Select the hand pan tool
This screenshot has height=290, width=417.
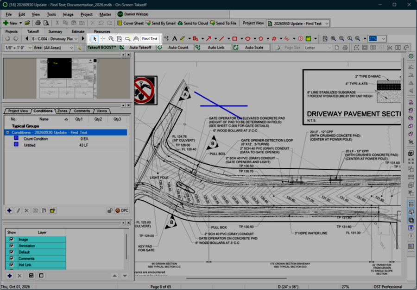point(136,39)
